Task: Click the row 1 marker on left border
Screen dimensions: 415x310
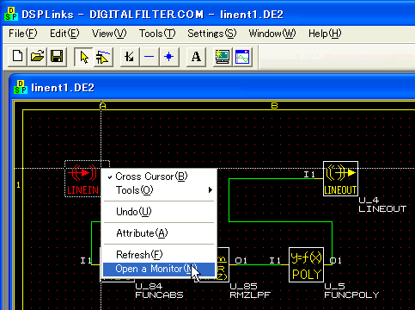Action: [x=18, y=185]
